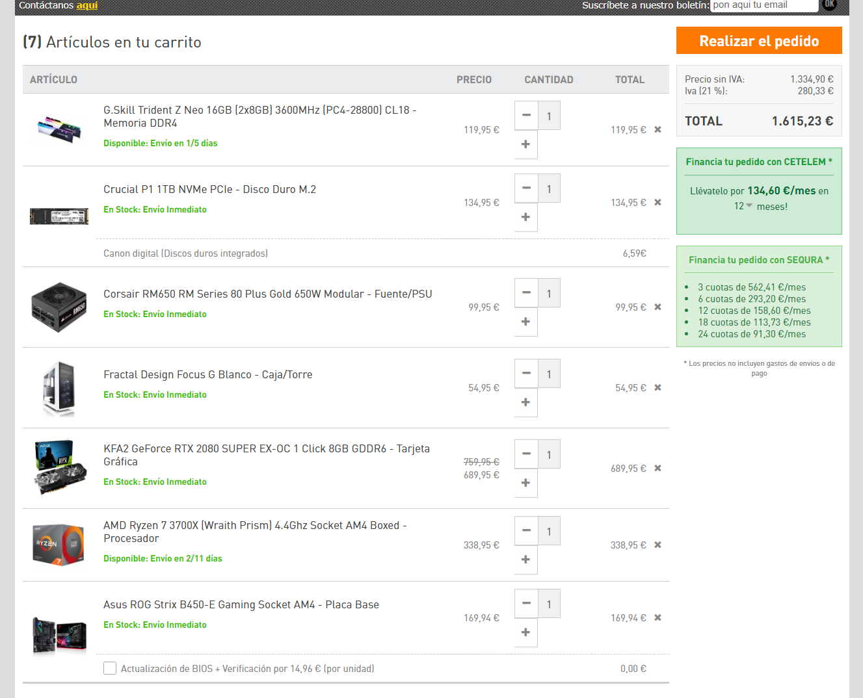Decrease quantity of Crucial P1 1TB NVMe

coord(526,188)
